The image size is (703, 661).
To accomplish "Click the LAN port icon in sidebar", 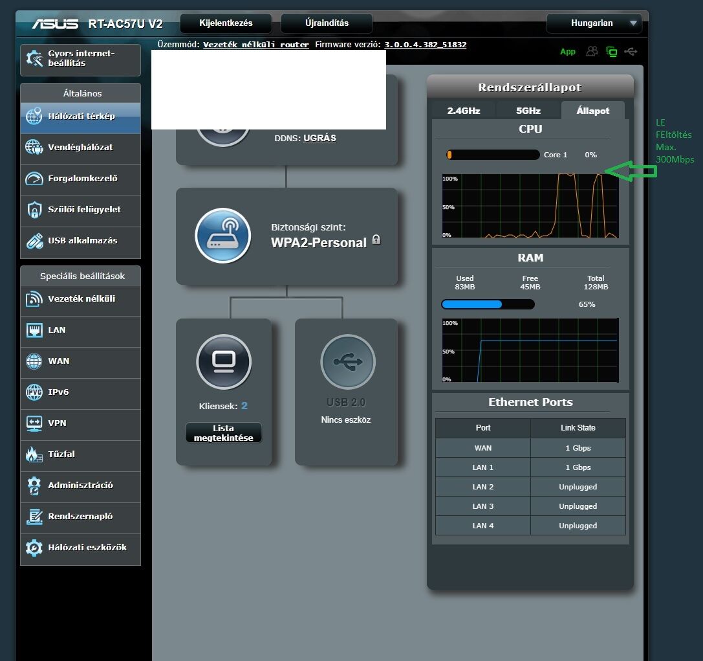I will coord(34,330).
